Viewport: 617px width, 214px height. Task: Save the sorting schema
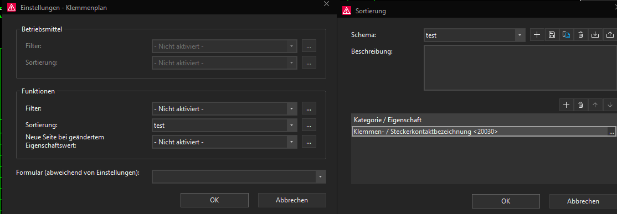(552, 35)
